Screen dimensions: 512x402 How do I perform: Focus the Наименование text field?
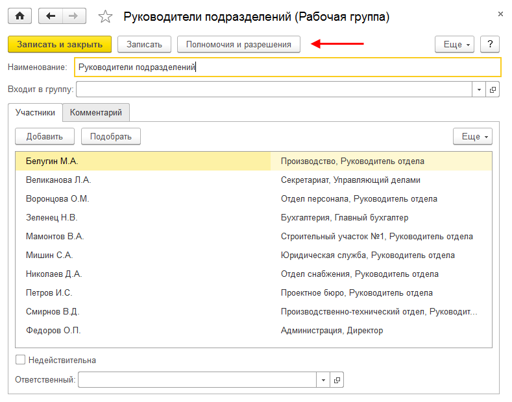287,67
